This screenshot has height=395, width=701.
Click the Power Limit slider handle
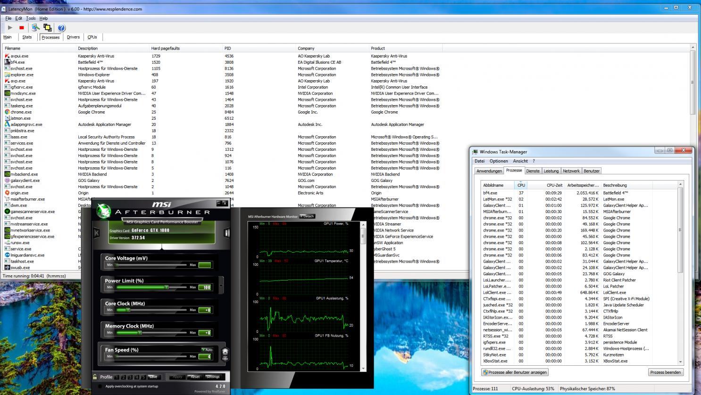pos(166,287)
